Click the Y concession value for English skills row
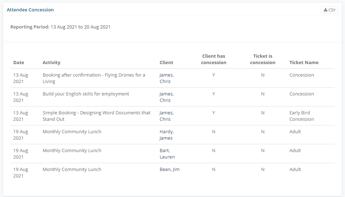 [x=213, y=94]
